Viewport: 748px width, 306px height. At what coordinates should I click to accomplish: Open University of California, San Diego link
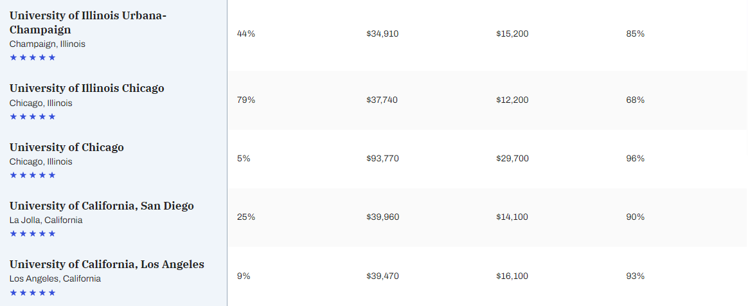102,206
